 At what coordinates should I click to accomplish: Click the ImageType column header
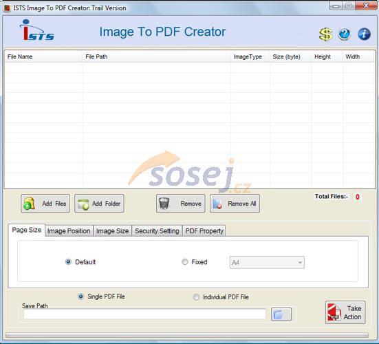pyautogui.click(x=250, y=57)
